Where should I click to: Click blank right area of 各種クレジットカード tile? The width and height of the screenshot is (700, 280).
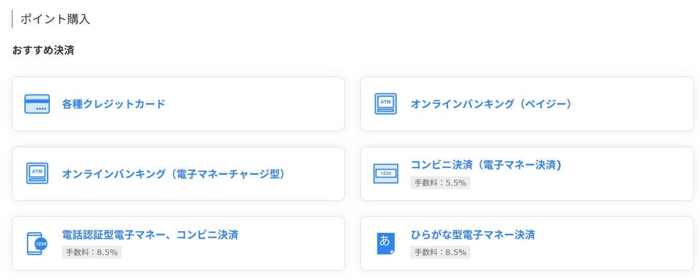(x=270, y=104)
